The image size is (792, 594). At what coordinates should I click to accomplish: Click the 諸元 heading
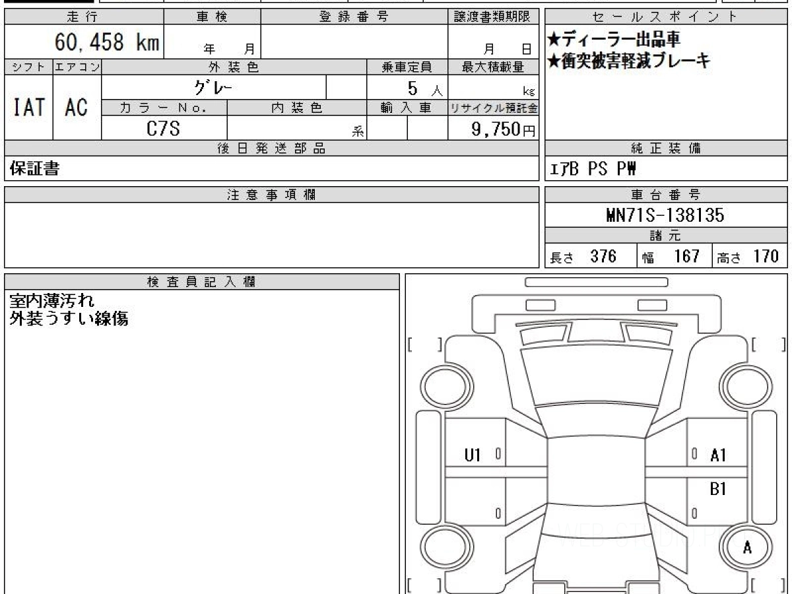pos(666,236)
